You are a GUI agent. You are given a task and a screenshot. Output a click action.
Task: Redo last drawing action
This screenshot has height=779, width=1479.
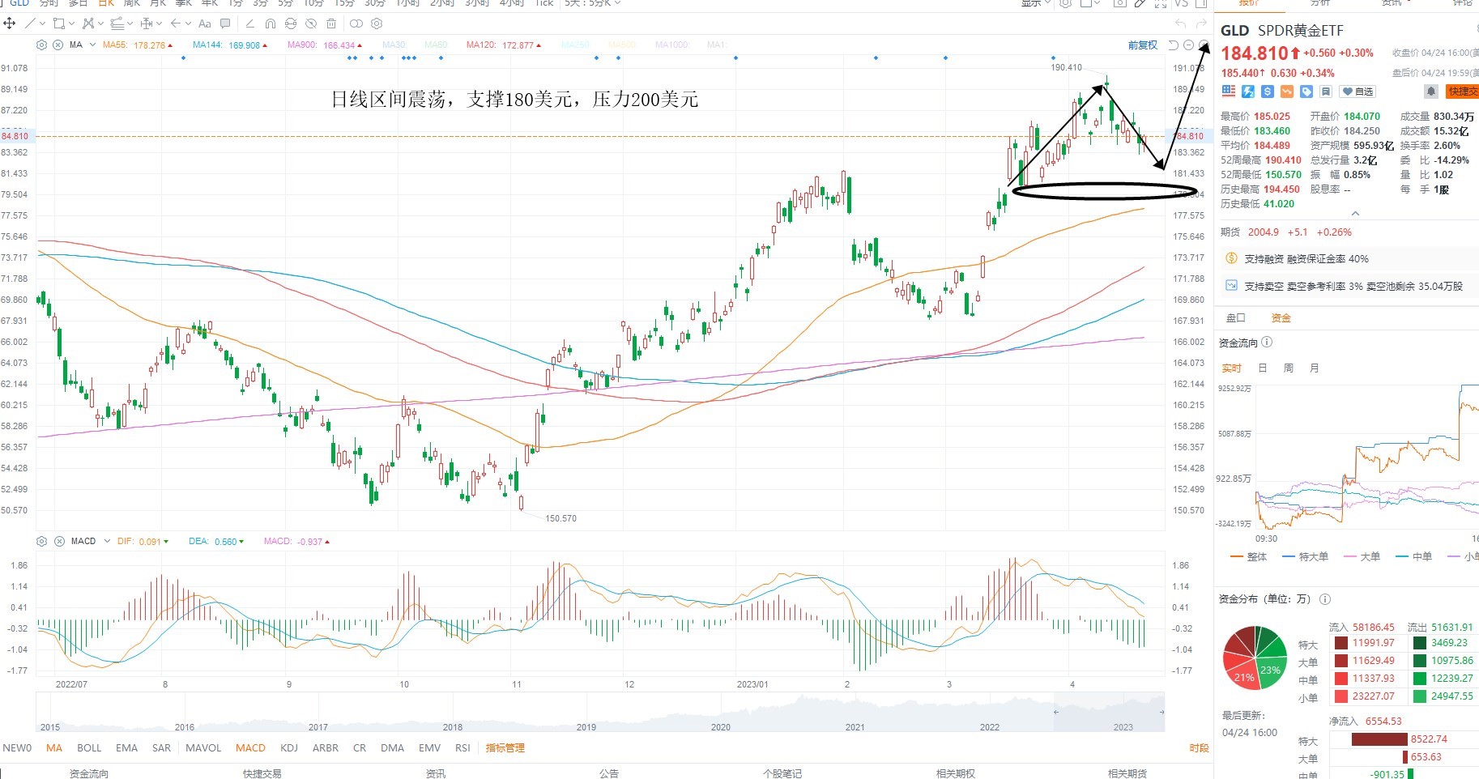pos(1201,23)
